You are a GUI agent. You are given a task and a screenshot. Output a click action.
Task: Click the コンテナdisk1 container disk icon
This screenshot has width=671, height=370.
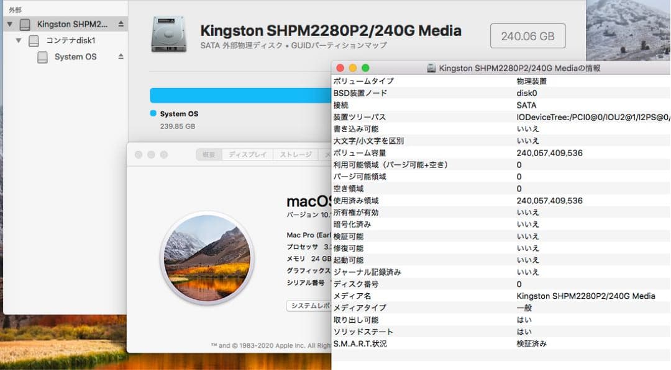pyautogui.click(x=33, y=40)
